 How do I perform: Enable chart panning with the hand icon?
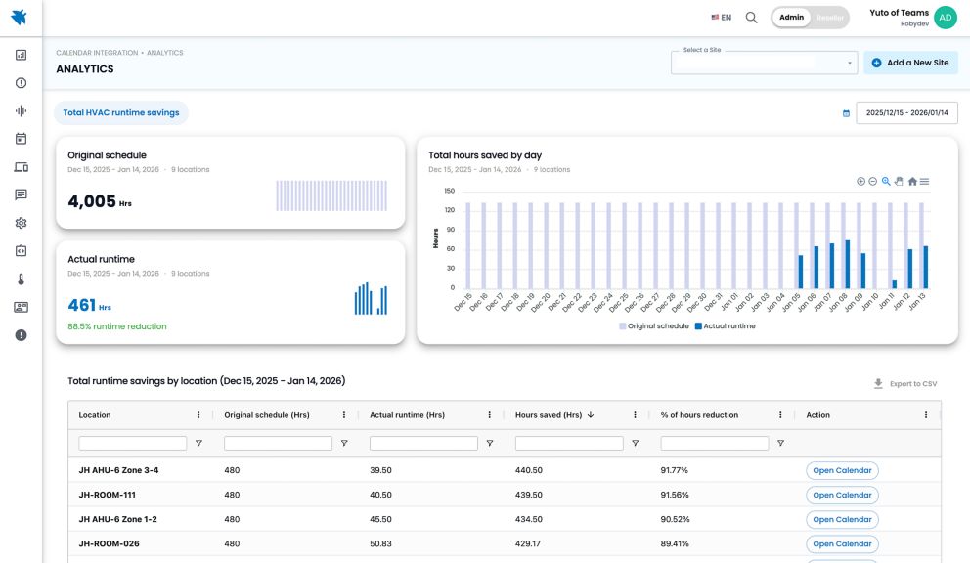point(899,182)
